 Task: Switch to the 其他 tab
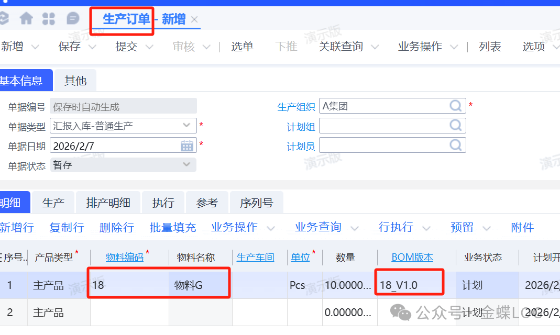pos(75,81)
